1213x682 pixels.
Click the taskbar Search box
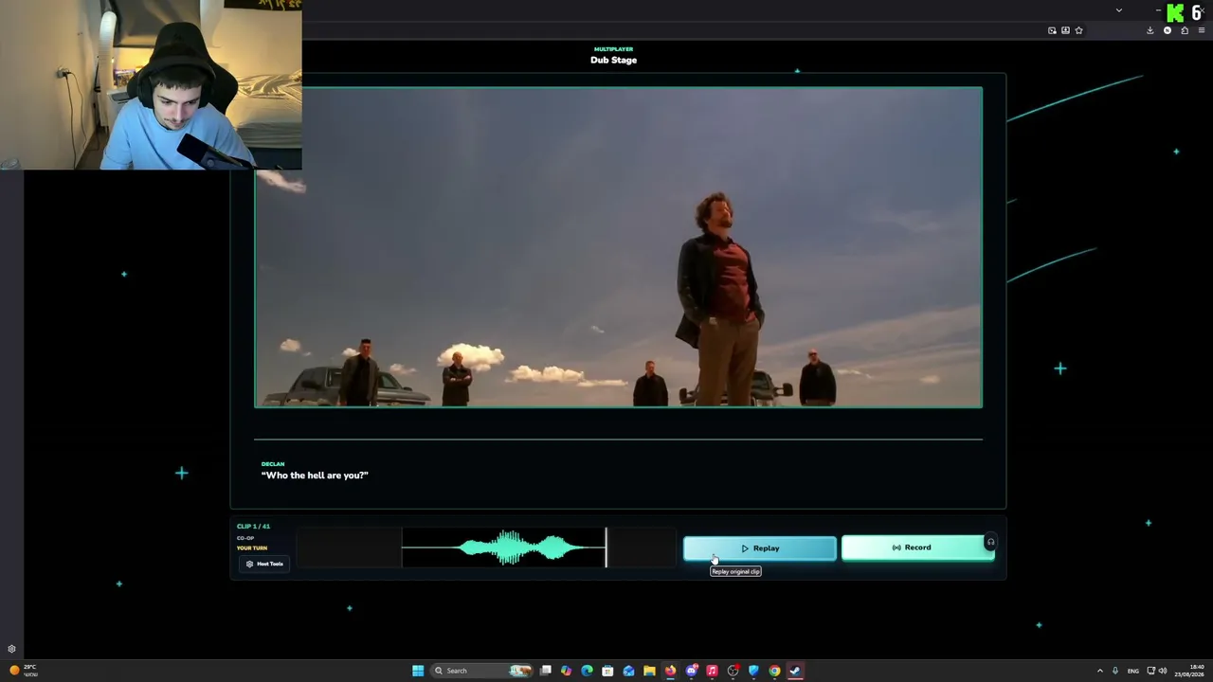483,671
